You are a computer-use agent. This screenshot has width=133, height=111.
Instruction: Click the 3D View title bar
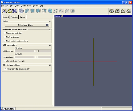point(93,16)
